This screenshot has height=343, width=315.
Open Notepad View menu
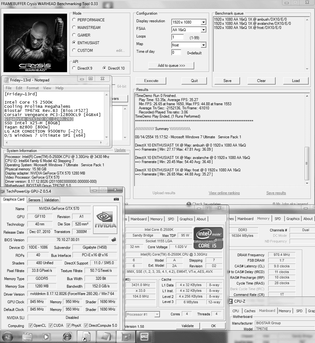pyautogui.click(x=47, y=88)
